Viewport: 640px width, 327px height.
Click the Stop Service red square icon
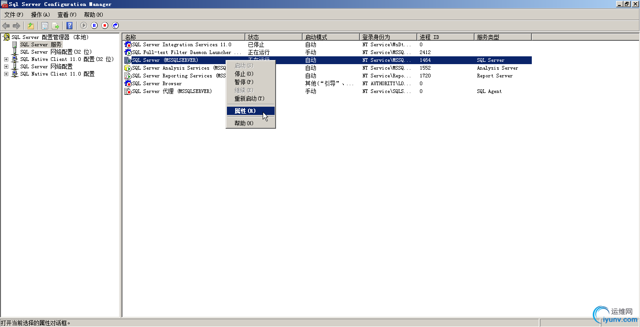[x=105, y=26]
